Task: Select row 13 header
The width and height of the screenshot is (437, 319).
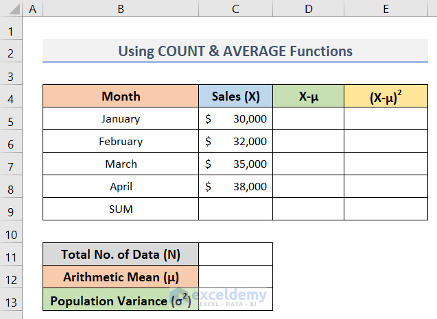Action: coord(11,300)
